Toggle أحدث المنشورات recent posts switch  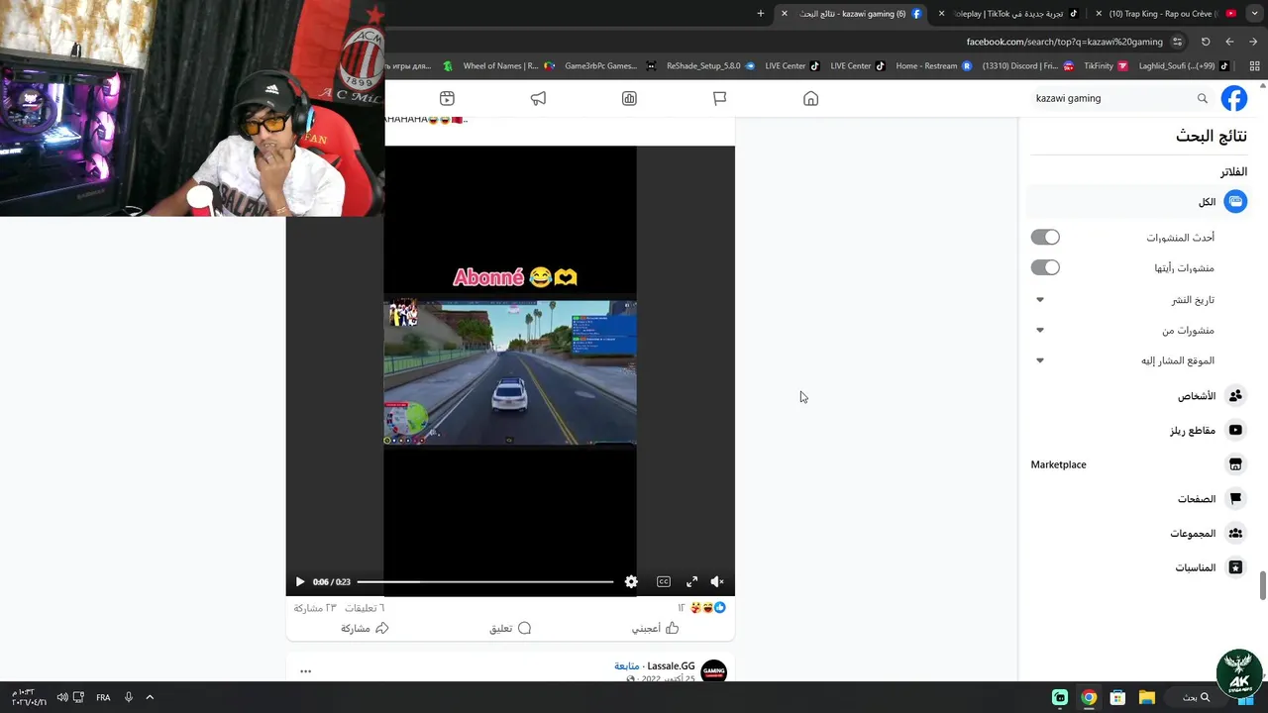(x=1045, y=238)
